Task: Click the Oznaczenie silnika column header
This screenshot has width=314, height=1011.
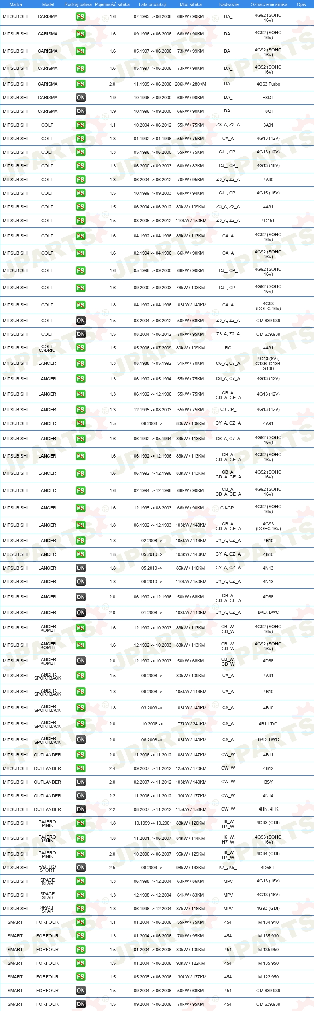Action: coord(269,4)
